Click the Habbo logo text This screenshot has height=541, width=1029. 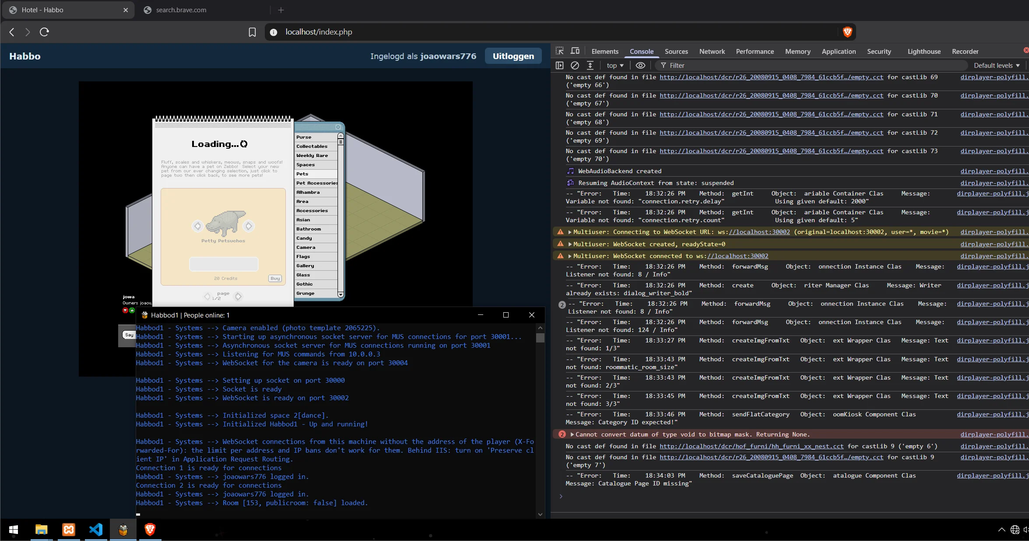25,56
